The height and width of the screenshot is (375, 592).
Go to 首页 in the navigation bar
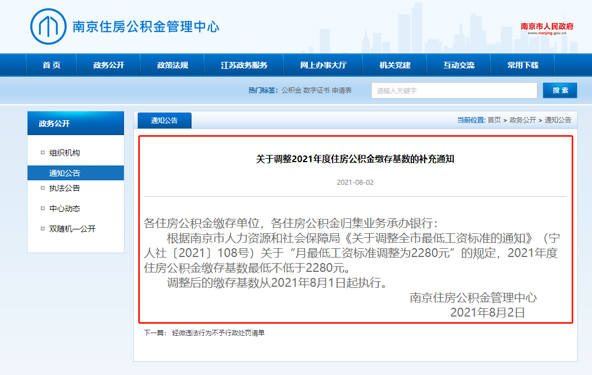pyautogui.click(x=51, y=65)
